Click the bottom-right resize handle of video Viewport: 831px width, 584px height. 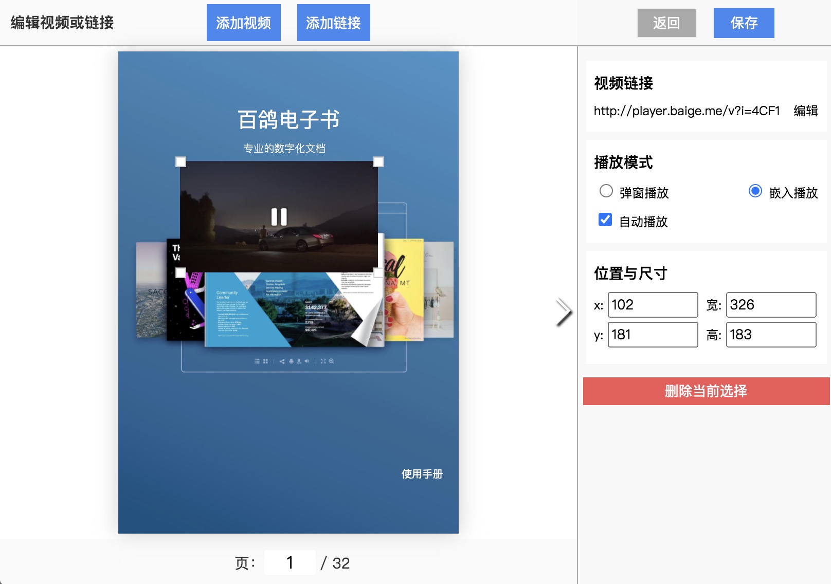pyautogui.click(x=378, y=272)
